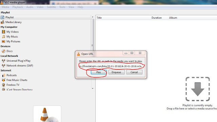
Task: Select the Playlist icon in sidebar
Action: pos(2,17)
